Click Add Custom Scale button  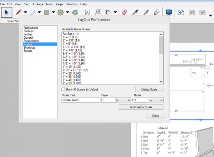(x=141, y=107)
